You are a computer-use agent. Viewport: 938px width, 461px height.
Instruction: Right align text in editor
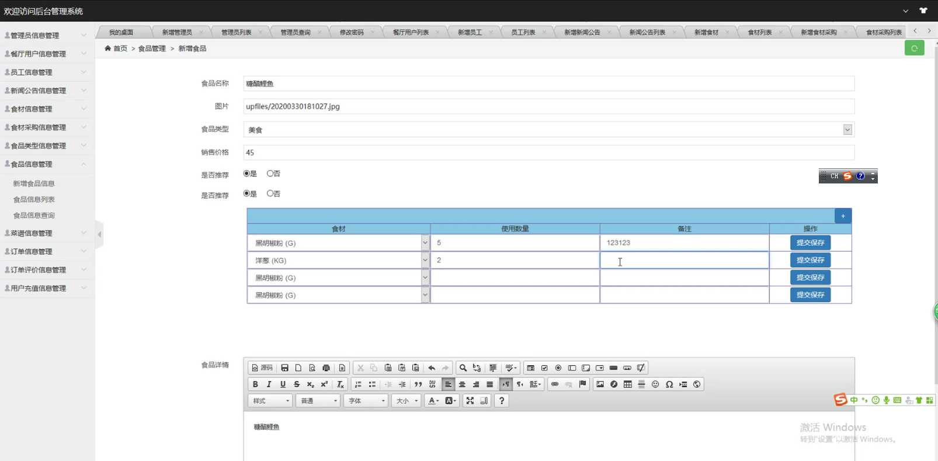pos(476,384)
